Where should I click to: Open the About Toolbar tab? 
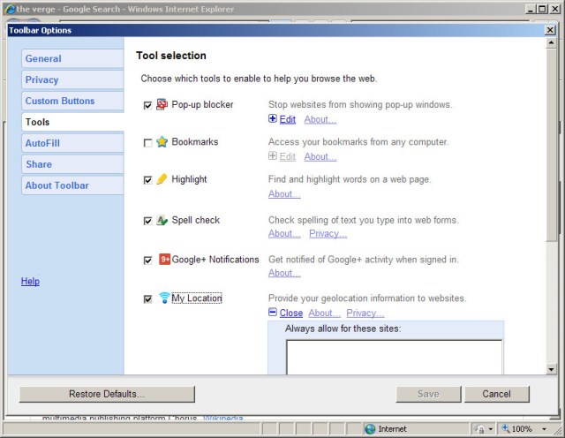(72, 185)
